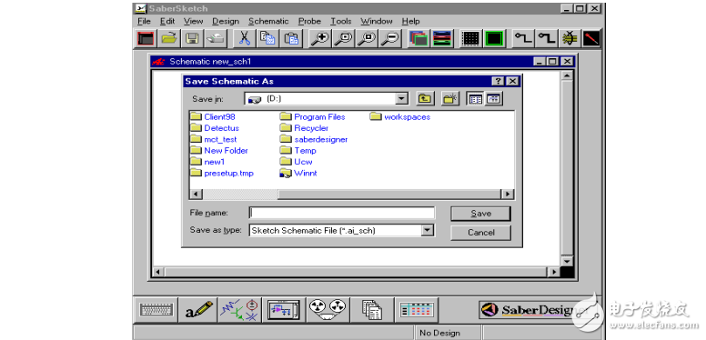The width and height of the screenshot is (706, 340).
Task: Click the Paste clipboard icon
Action: coord(291,39)
